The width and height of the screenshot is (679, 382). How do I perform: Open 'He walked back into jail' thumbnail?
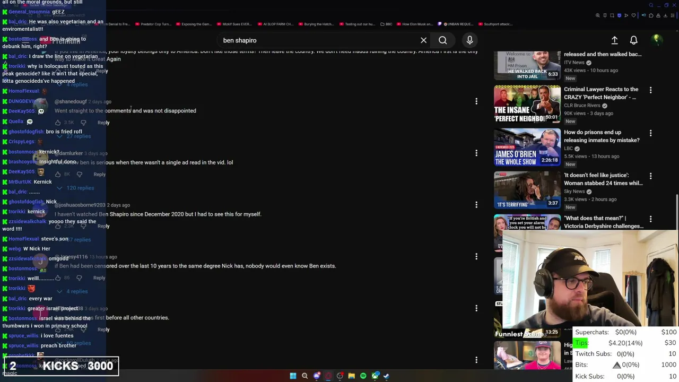click(x=527, y=65)
